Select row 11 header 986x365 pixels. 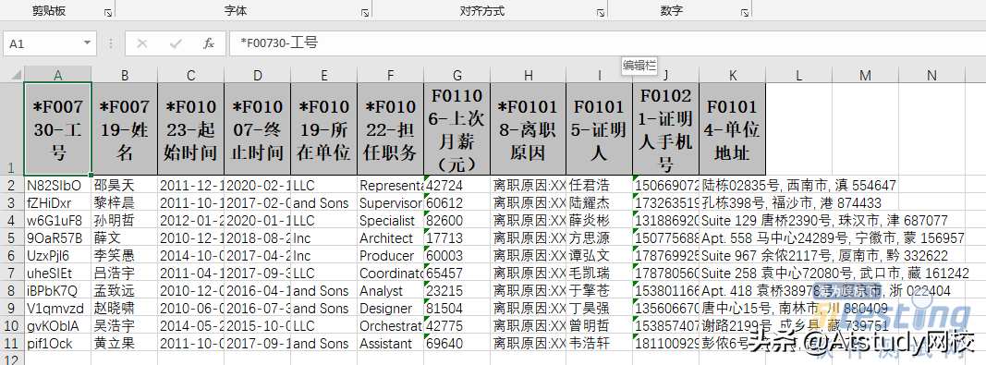(x=12, y=344)
